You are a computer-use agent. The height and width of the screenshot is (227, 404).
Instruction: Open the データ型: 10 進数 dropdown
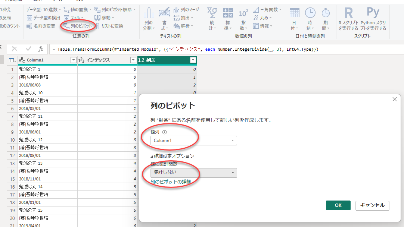[44, 10]
